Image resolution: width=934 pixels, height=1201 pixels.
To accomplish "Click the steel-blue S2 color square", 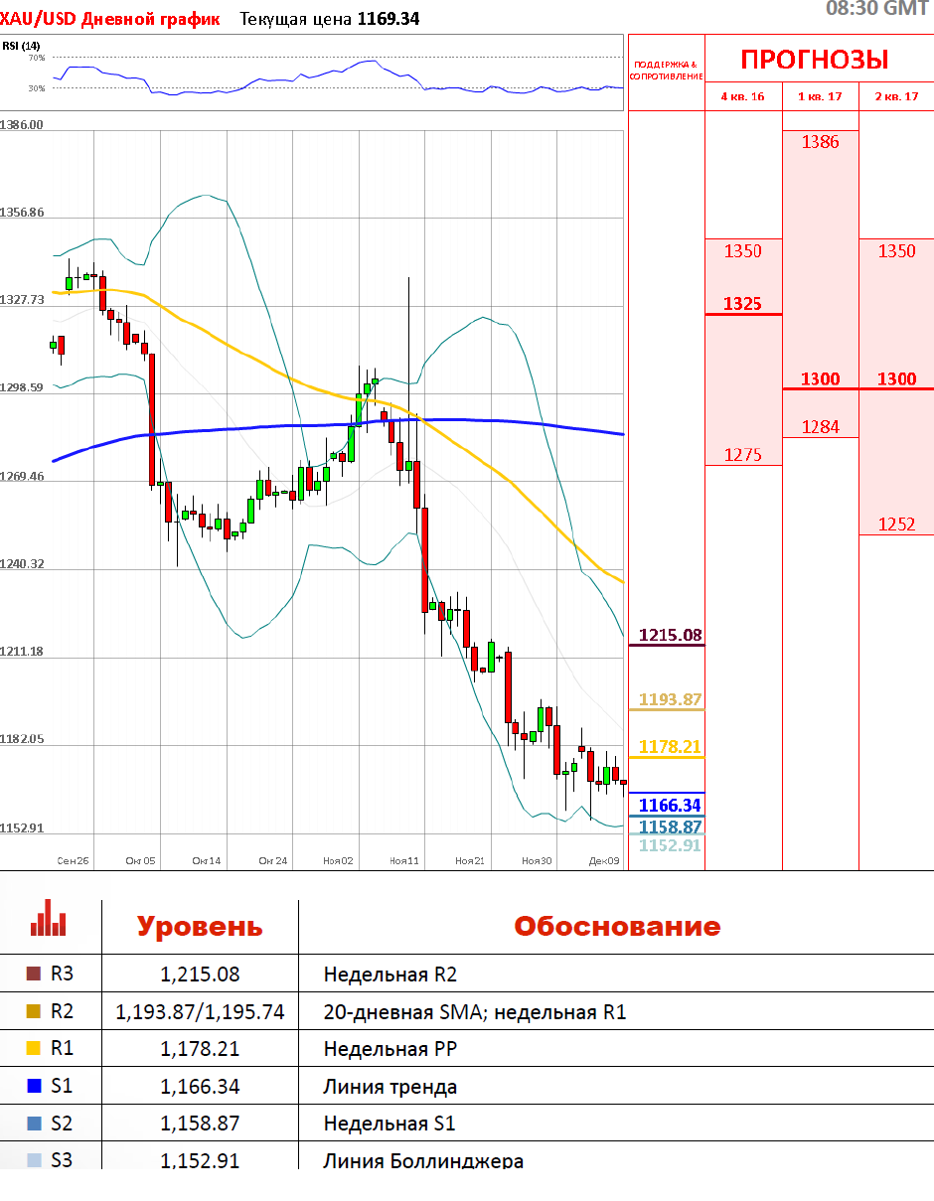I will click(33, 1124).
